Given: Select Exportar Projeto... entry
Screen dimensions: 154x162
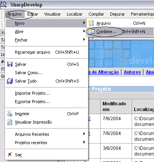Looking at the screenshot, I should pyautogui.click(x=46, y=102).
